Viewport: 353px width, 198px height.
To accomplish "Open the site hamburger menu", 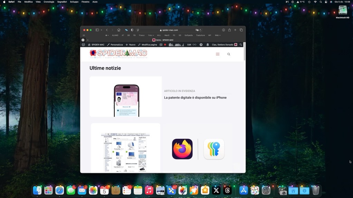I will [218, 54].
